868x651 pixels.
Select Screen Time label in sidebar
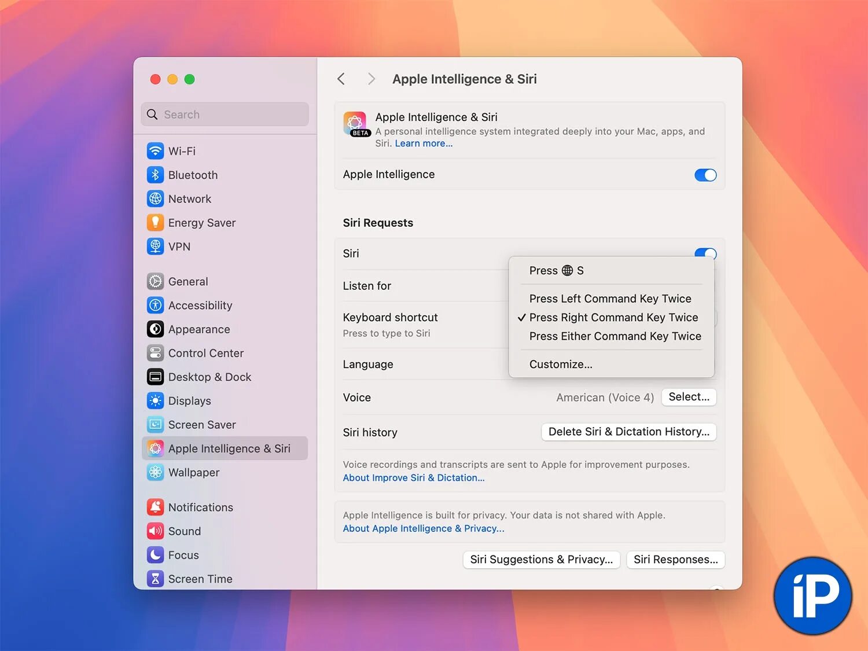pos(200,579)
